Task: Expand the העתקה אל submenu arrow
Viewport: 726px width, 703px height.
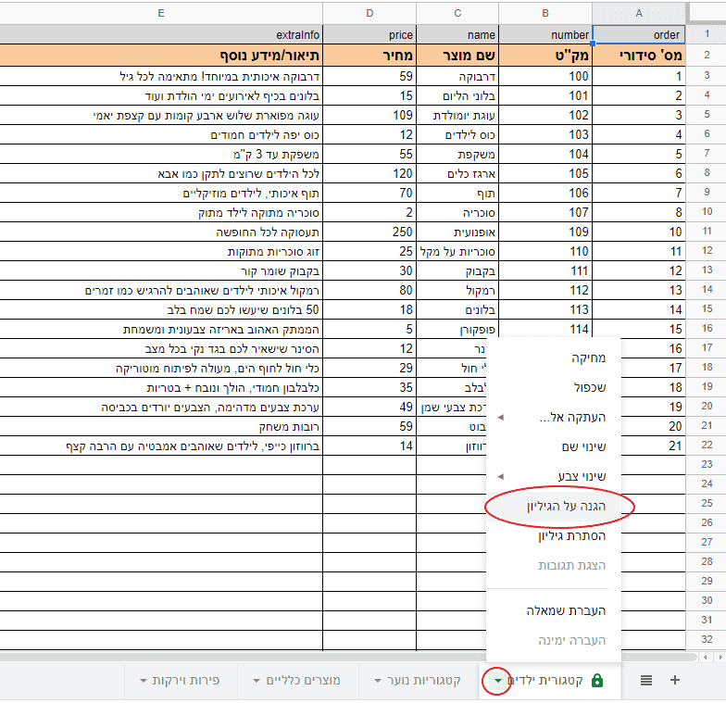Action: [500, 417]
